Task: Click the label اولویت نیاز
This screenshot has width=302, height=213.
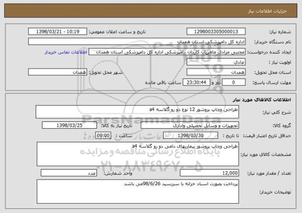Action: [280, 62]
